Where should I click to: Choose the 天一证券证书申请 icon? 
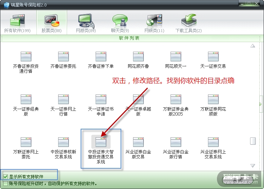pos(101,99)
